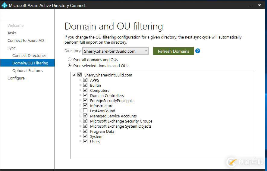The height and width of the screenshot is (171, 267).
Task: Select the 'Managed Service Accounts' label
Action: point(113,116)
